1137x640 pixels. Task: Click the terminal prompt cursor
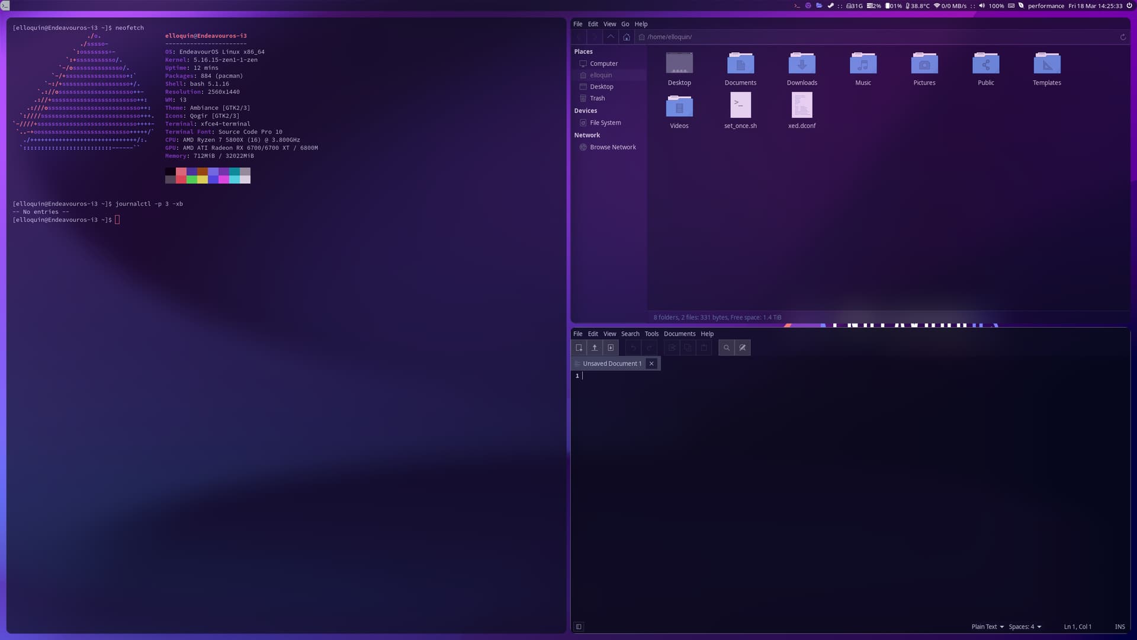[x=117, y=220]
